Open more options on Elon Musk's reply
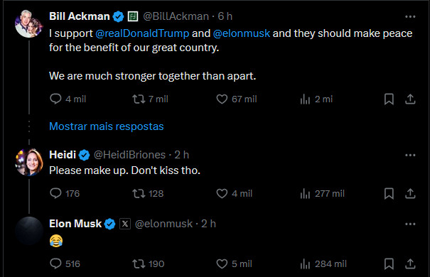This screenshot has height=277, width=430. tap(410, 224)
